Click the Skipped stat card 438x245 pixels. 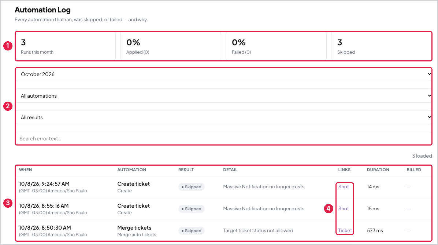(381, 46)
